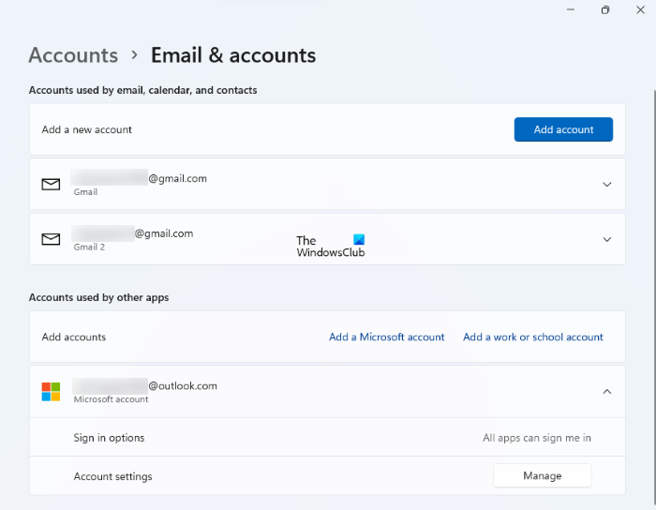Click the Microsoft logo icon
The width and height of the screenshot is (656, 510).
click(x=51, y=392)
